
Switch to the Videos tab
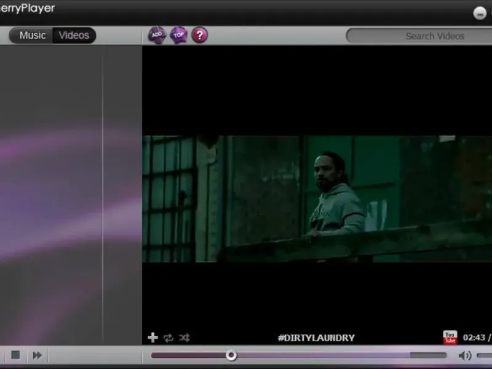74,36
